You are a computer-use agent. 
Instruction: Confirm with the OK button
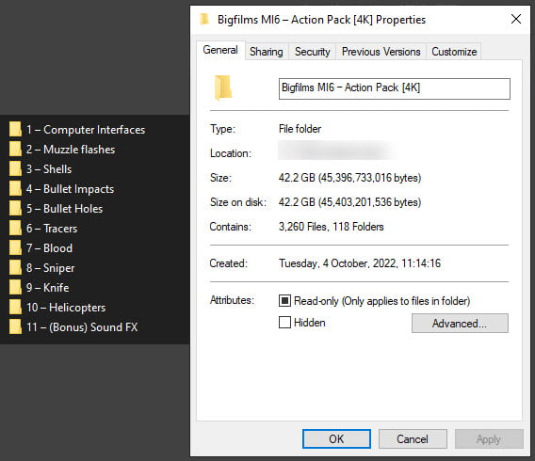(x=336, y=438)
